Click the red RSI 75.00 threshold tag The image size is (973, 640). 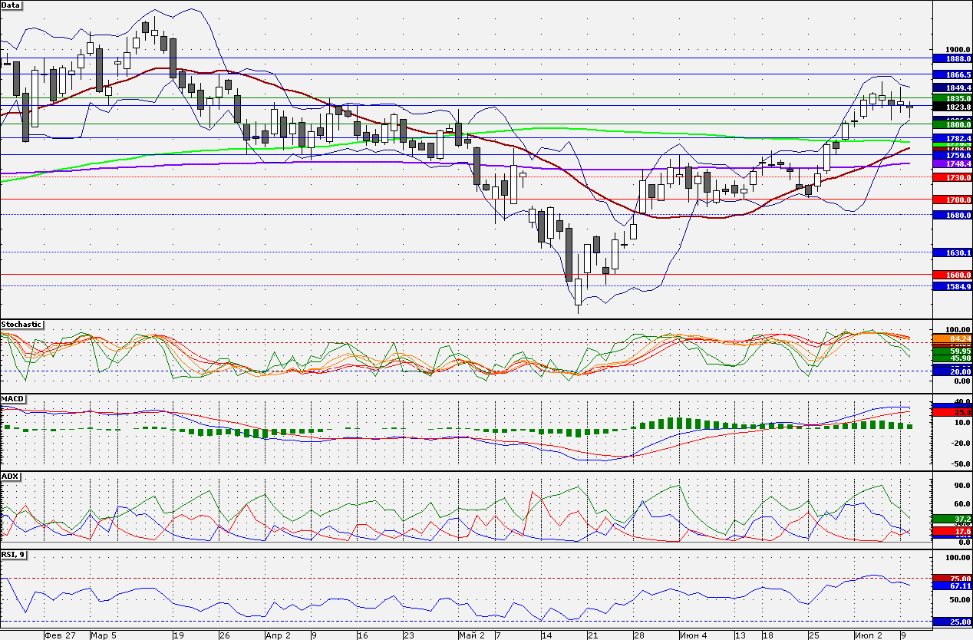coord(952,579)
